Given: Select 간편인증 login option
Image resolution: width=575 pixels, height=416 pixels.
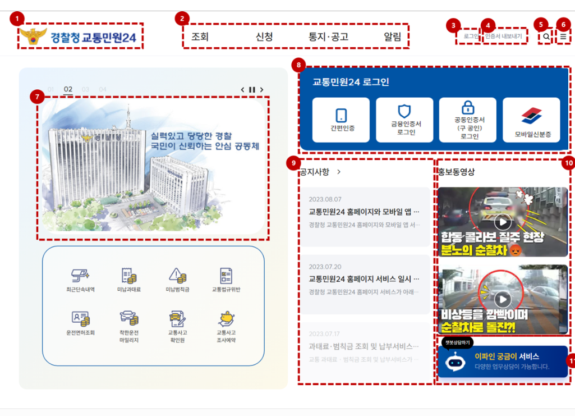Looking at the screenshot, I should [x=341, y=120].
